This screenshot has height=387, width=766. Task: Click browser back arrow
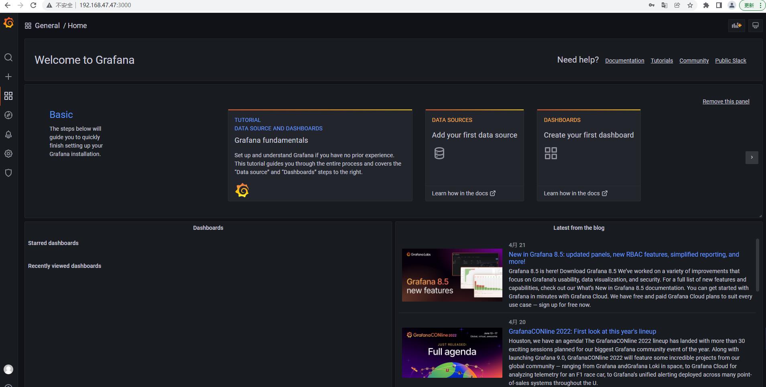(x=8, y=5)
